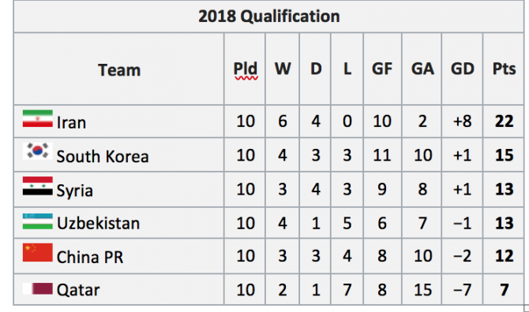The image size is (529, 312).
Task: Click the misspelled Pld column header
Action: (246, 69)
